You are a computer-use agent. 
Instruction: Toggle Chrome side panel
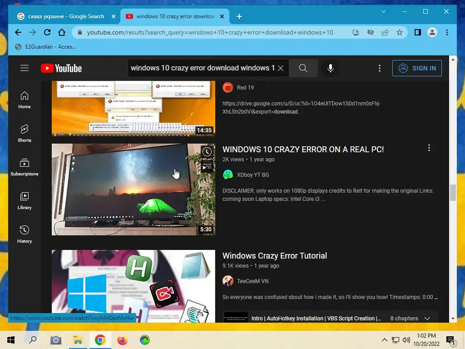click(x=418, y=32)
